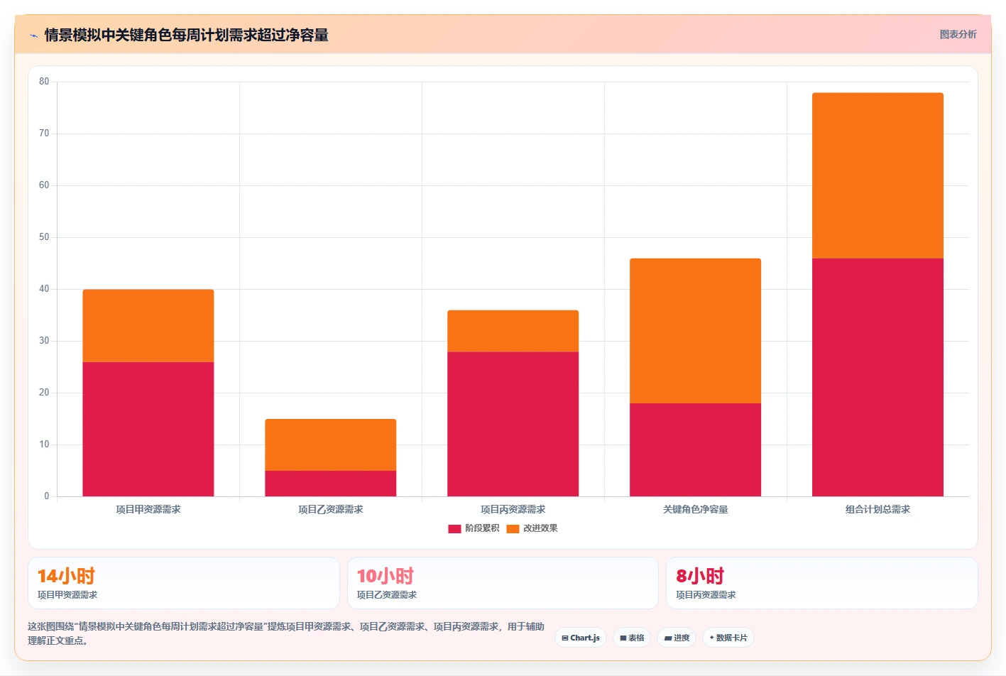The width and height of the screenshot is (1006, 676).
Task: Click the x-axis label 项目乙资源需求
Action: [x=331, y=509]
